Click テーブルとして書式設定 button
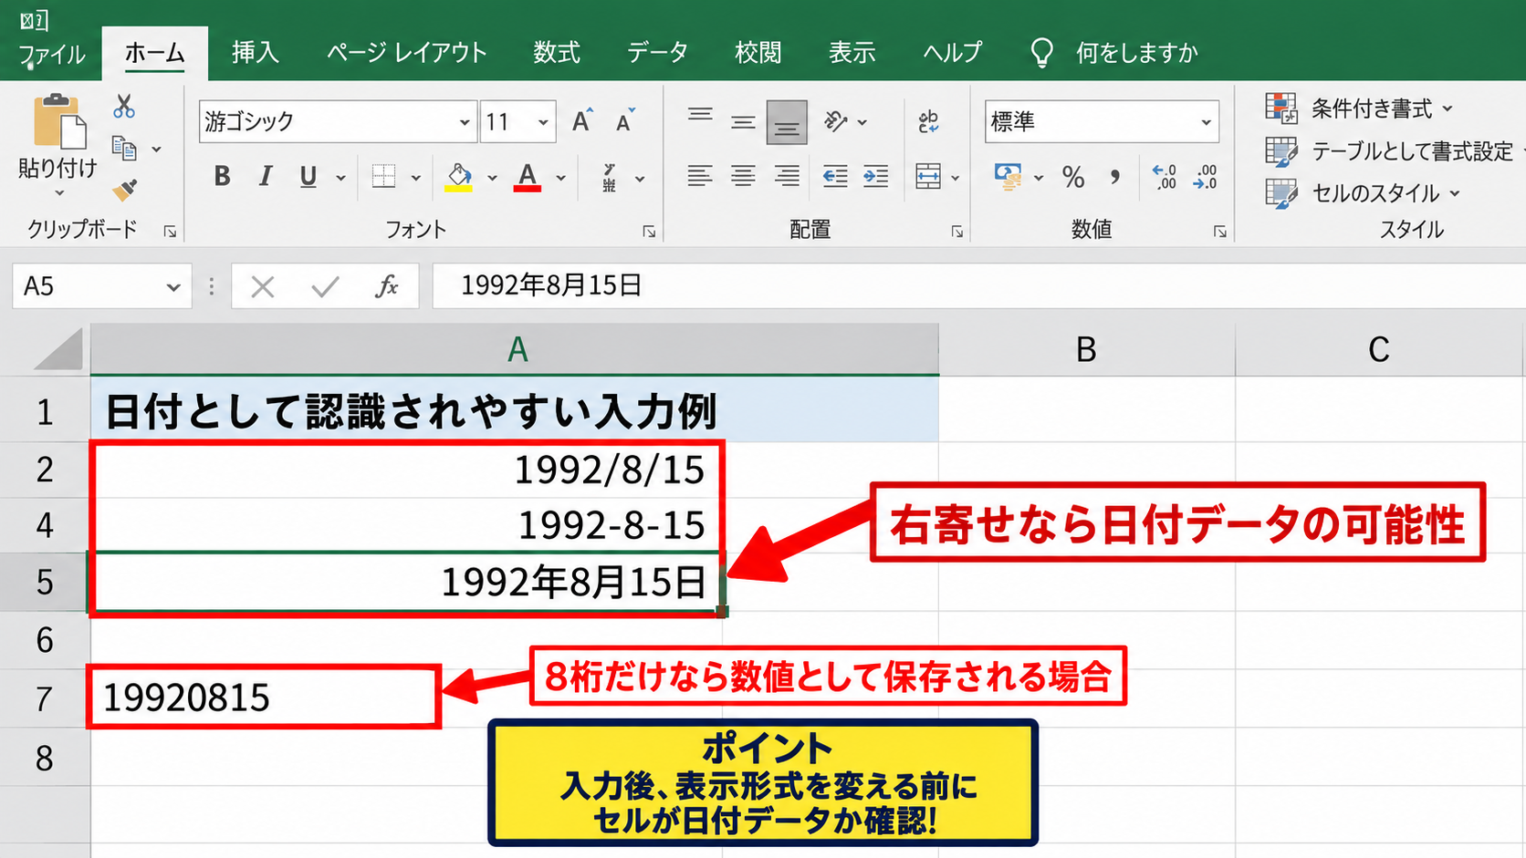The height and width of the screenshot is (858, 1526). coord(1390,151)
